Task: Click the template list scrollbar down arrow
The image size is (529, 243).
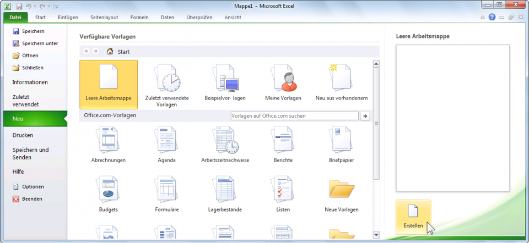Action: [376, 235]
